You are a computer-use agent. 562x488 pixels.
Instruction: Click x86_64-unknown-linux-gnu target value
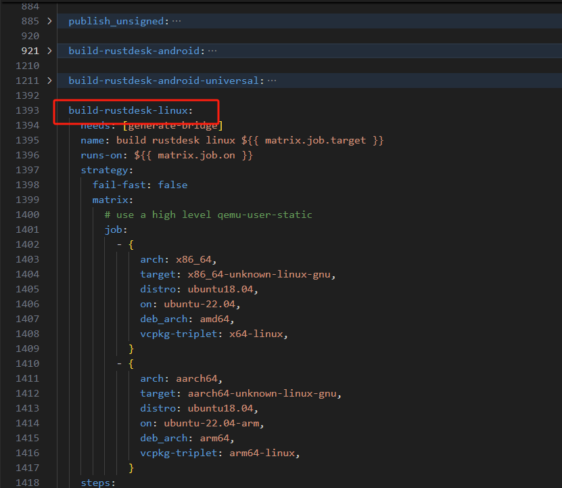coord(259,275)
